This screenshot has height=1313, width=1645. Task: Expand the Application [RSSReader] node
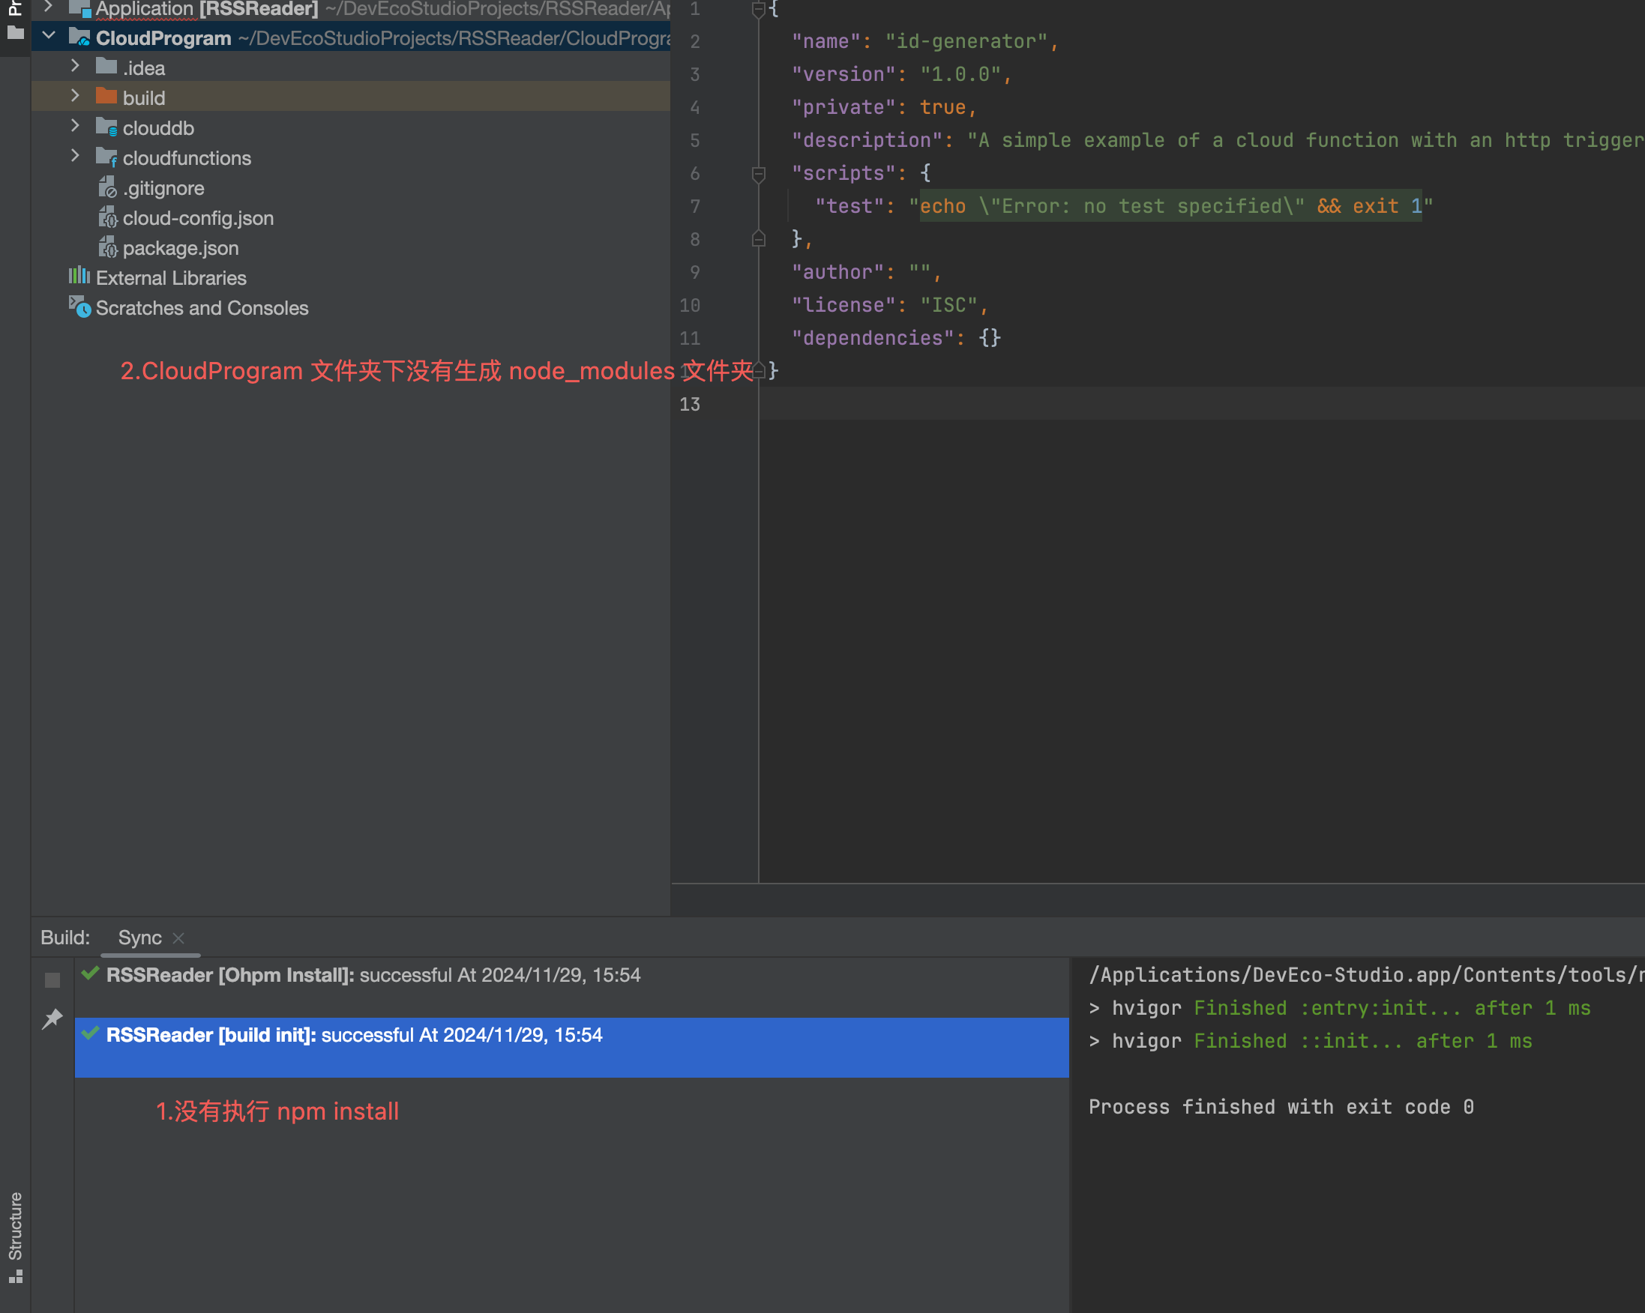(49, 7)
